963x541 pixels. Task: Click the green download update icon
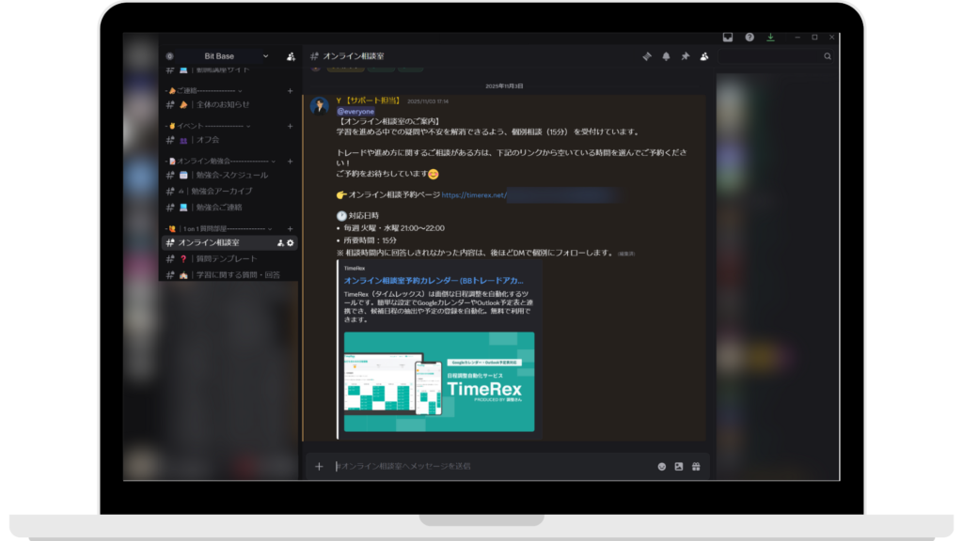pyautogui.click(x=771, y=38)
